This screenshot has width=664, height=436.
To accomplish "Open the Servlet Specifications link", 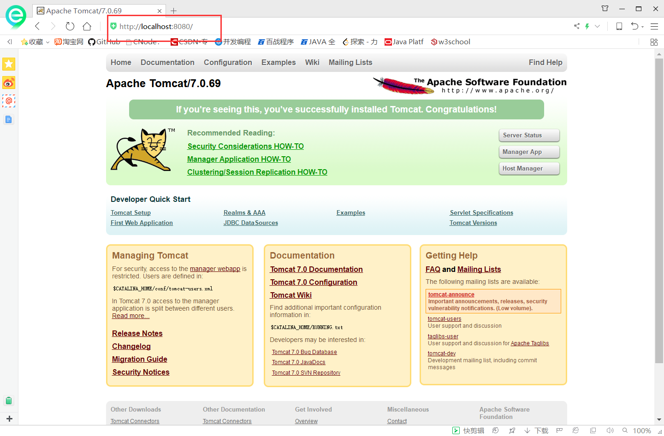I will 481,213.
